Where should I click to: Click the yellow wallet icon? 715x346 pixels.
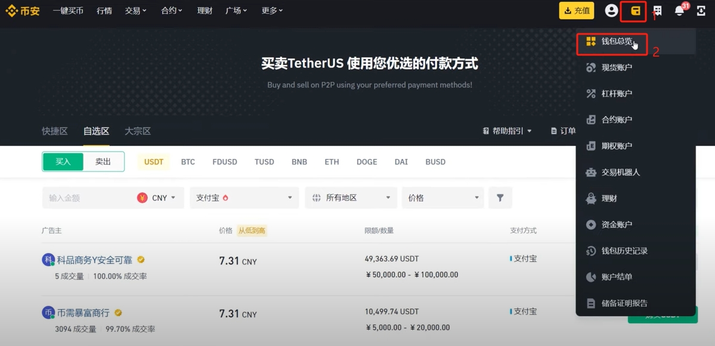tap(635, 11)
